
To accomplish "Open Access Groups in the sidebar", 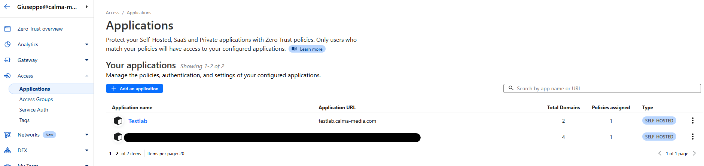I will (x=36, y=99).
